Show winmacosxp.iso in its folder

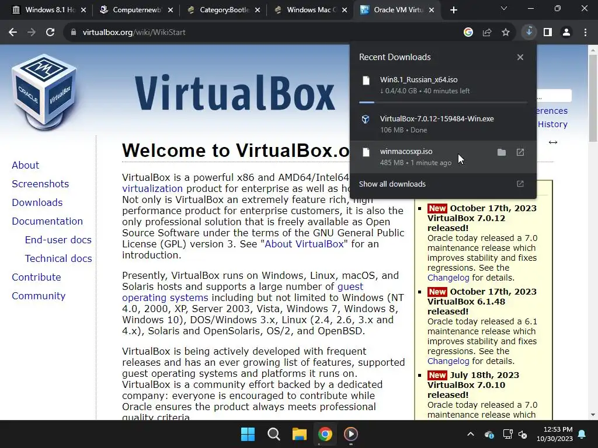click(502, 152)
